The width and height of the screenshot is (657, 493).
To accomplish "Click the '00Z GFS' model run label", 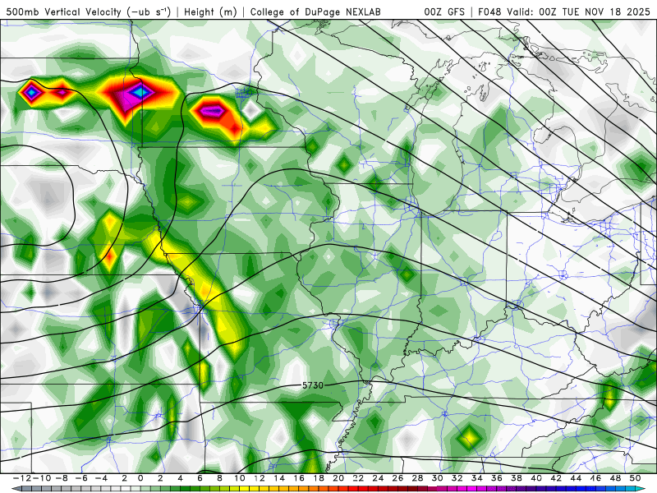I will click(444, 12).
